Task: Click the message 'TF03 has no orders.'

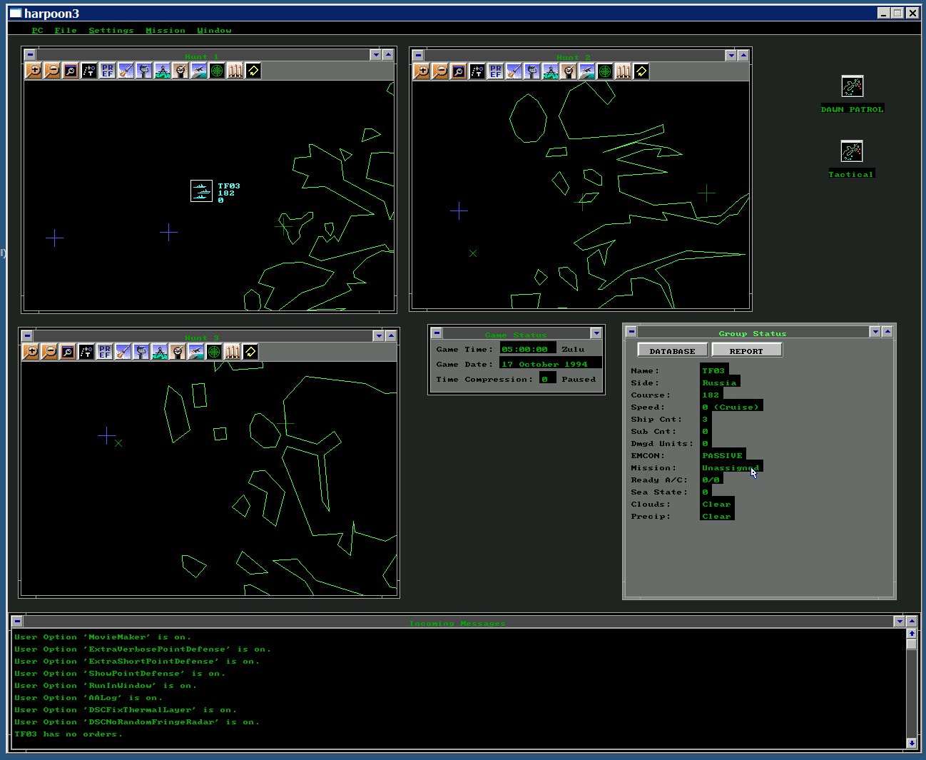Action: pos(68,734)
